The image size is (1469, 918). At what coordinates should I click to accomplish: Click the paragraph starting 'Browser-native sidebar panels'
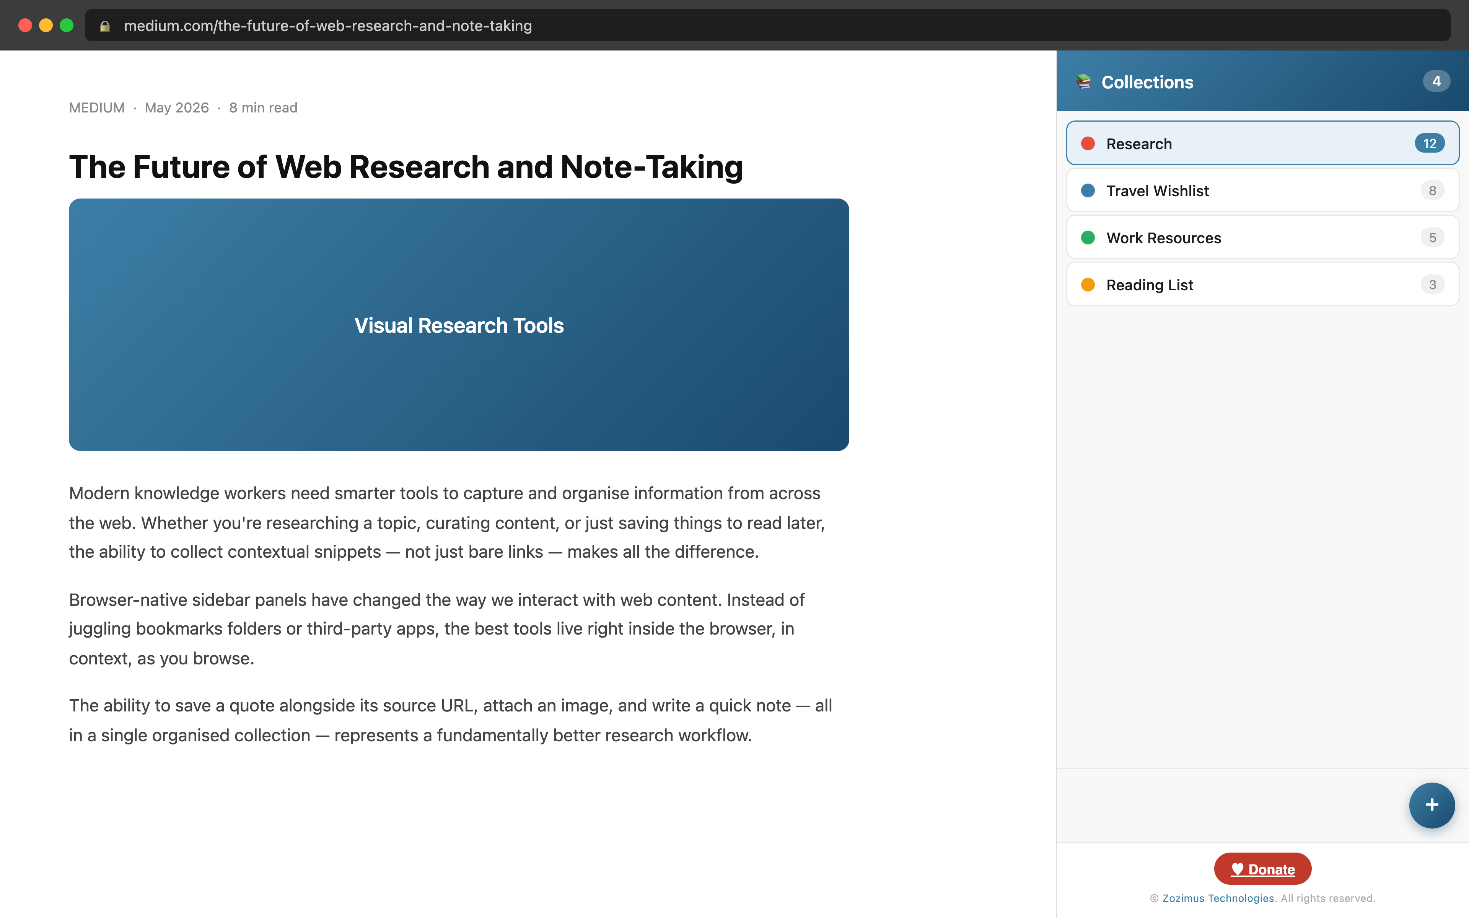tap(436, 629)
